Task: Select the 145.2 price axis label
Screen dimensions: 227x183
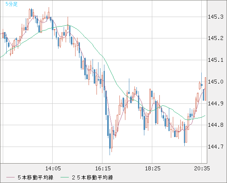Action: click(216, 38)
